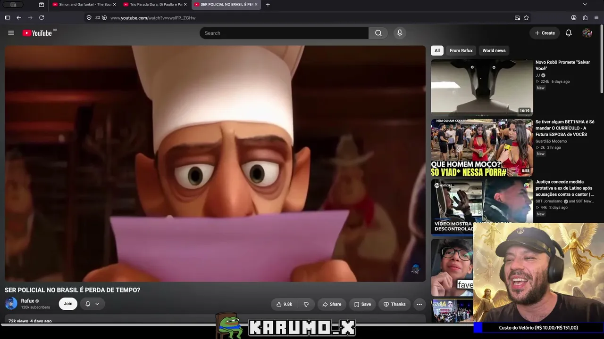
Task: Join the Rafux channel membership
Action: pyautogui.click(x=68, y=304)
